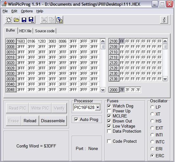This screenshot has height=162, width=175.
Task: Select the HS oscillator radio button
Action: point(152,121)
